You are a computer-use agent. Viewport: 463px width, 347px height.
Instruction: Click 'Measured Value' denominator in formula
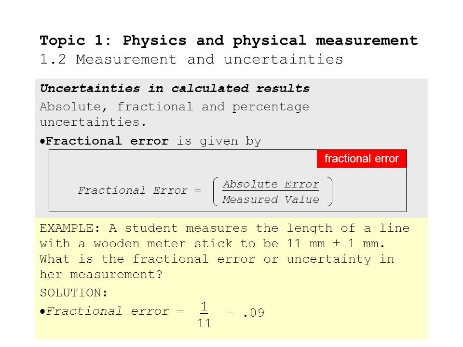pos(271,200)
